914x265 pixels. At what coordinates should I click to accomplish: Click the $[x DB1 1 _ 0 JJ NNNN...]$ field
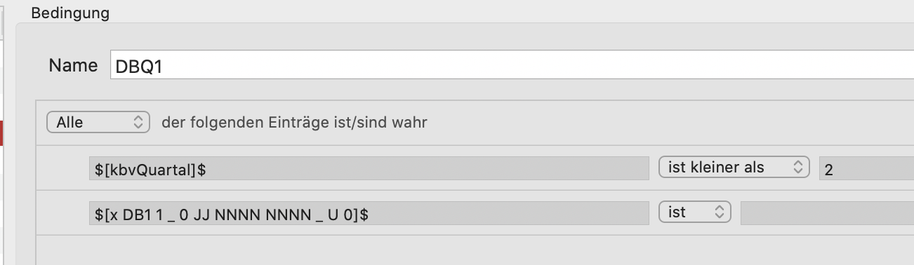point(369,212)
